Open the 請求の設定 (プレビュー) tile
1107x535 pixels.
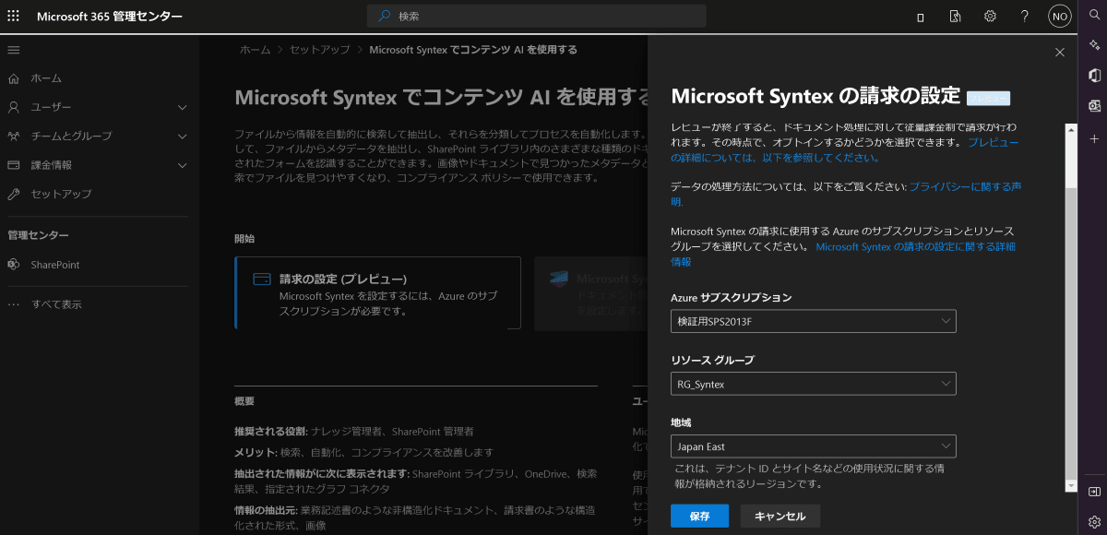coord(378,293)
